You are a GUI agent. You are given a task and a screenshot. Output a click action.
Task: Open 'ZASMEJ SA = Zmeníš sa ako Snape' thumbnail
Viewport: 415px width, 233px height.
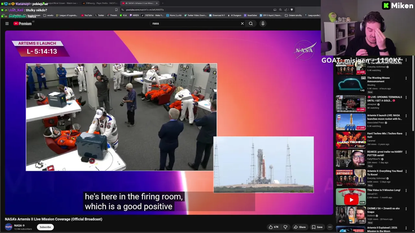point(350,215)
